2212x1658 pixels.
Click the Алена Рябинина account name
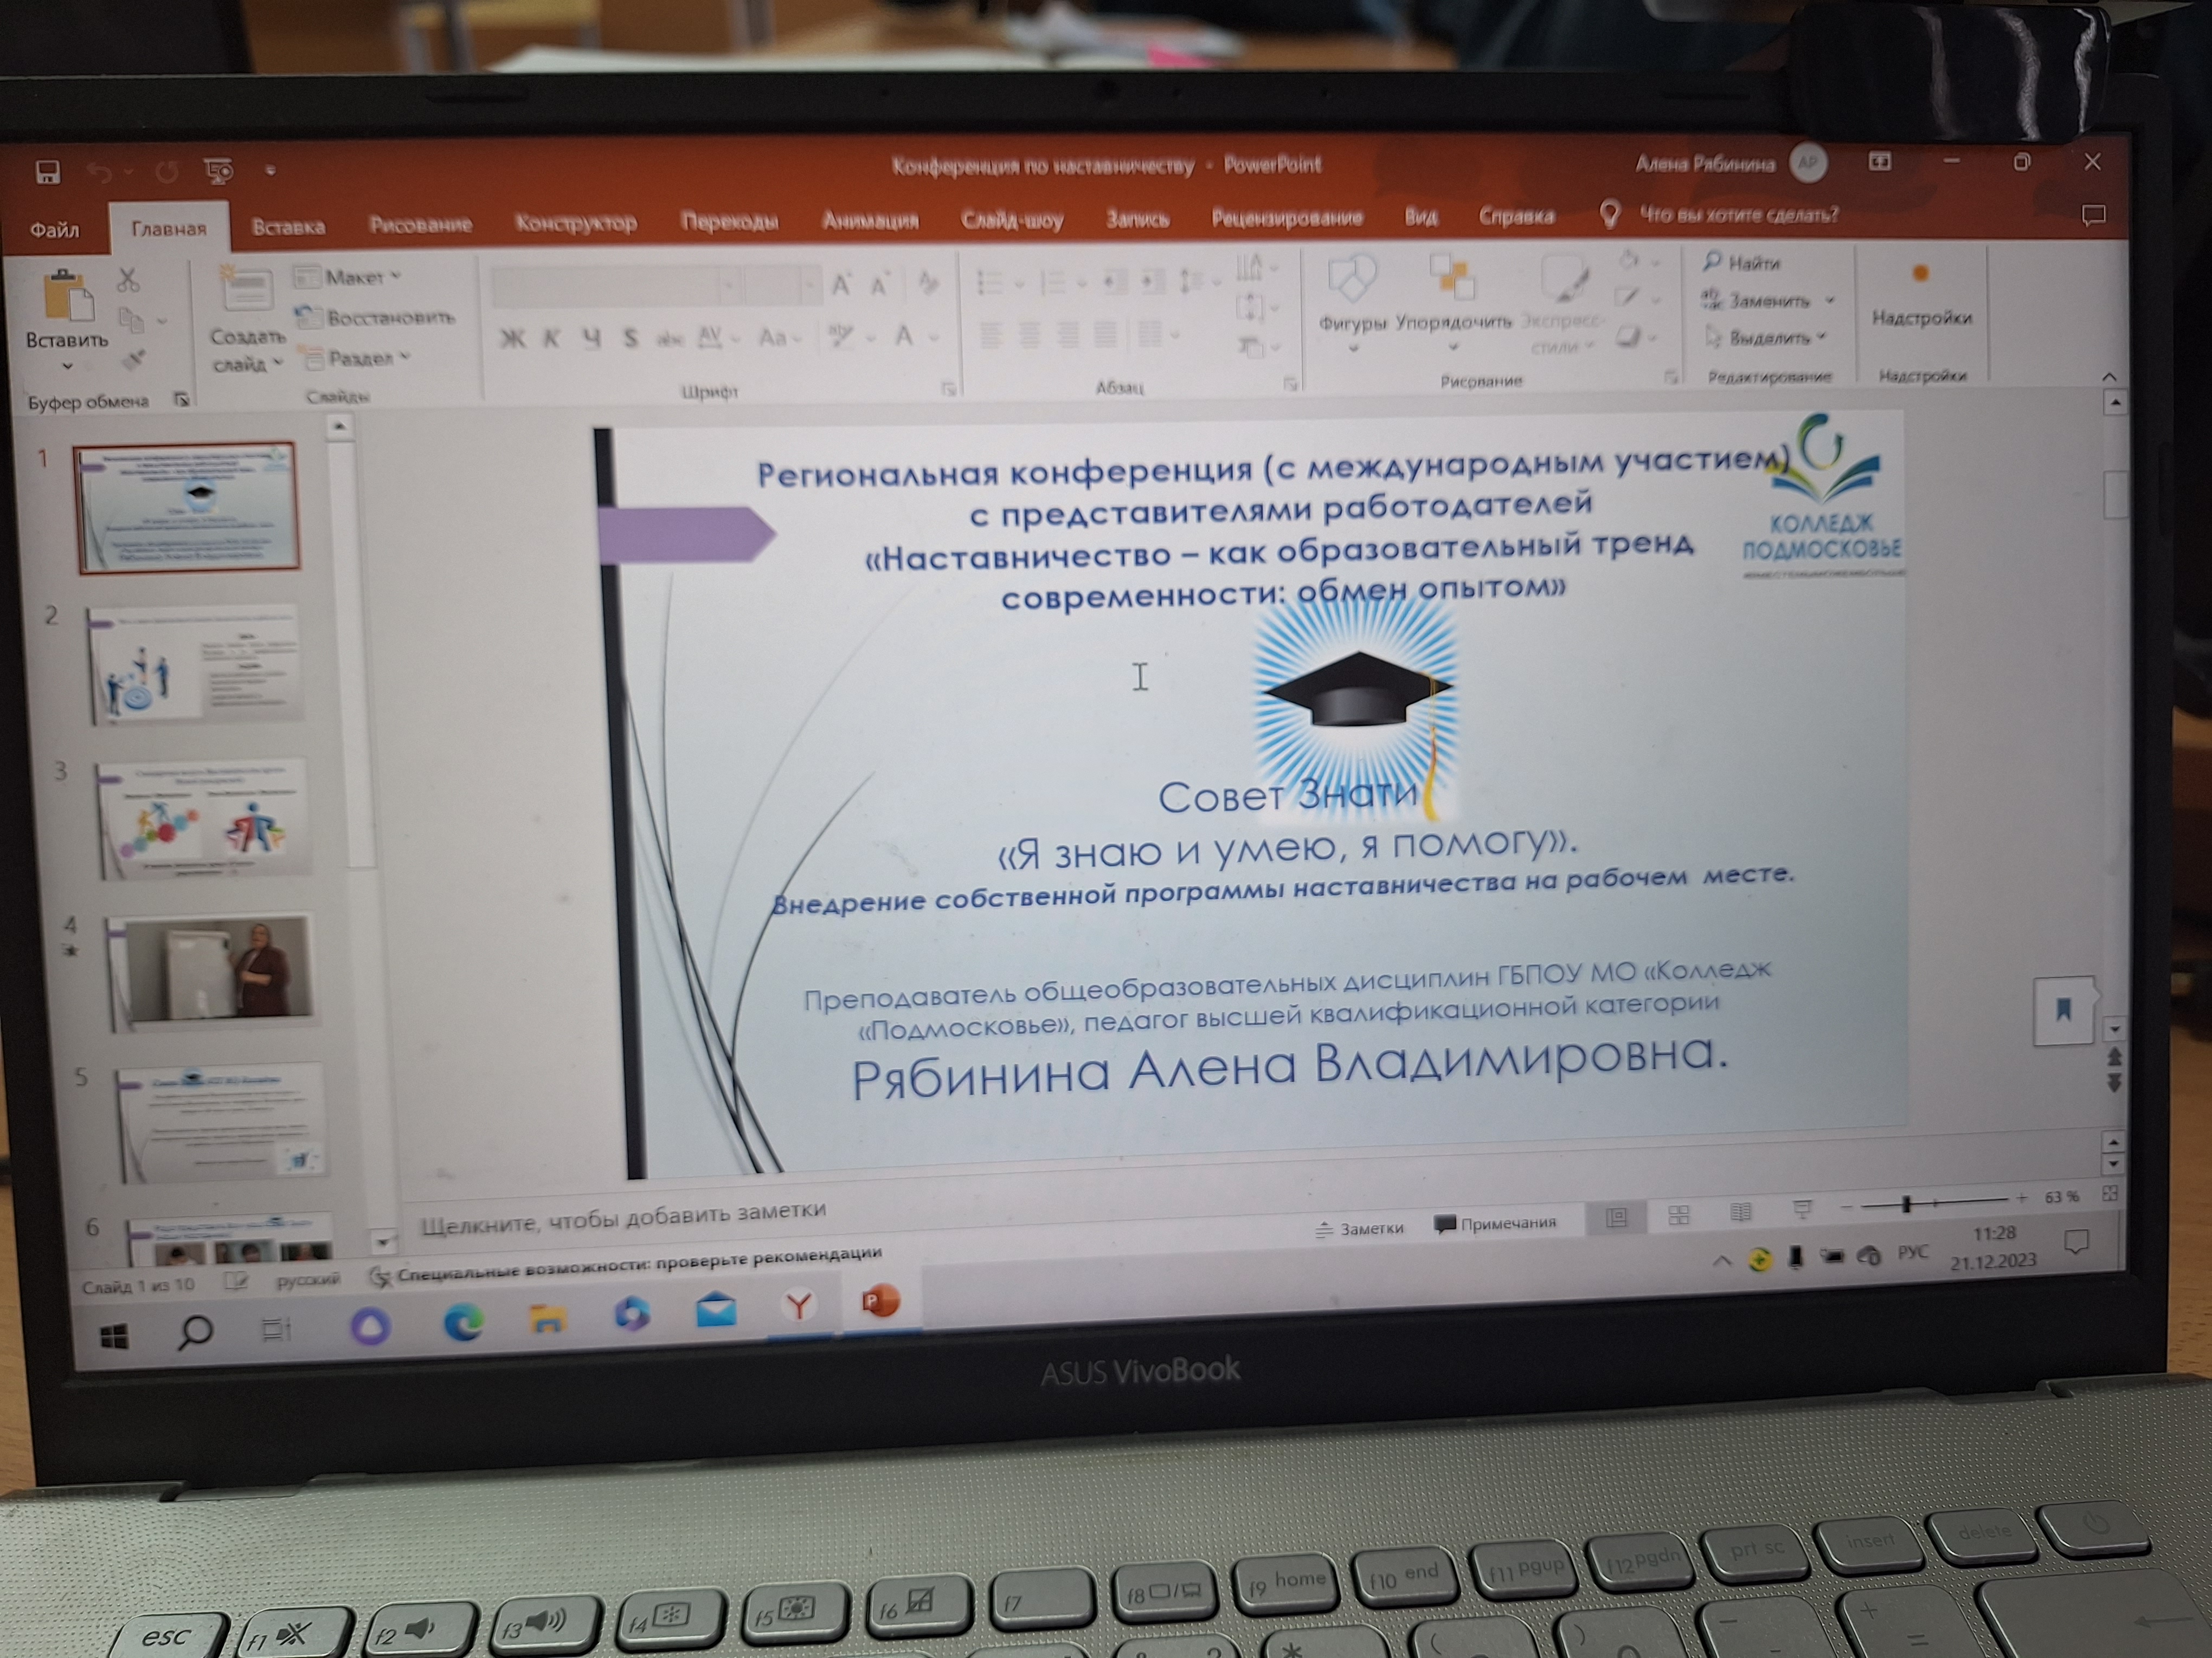coord(1705,163)
